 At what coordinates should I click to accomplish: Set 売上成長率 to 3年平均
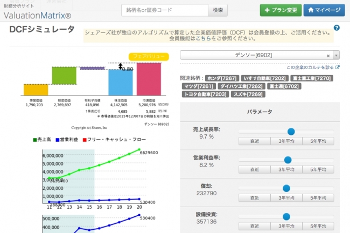(286, 141)
